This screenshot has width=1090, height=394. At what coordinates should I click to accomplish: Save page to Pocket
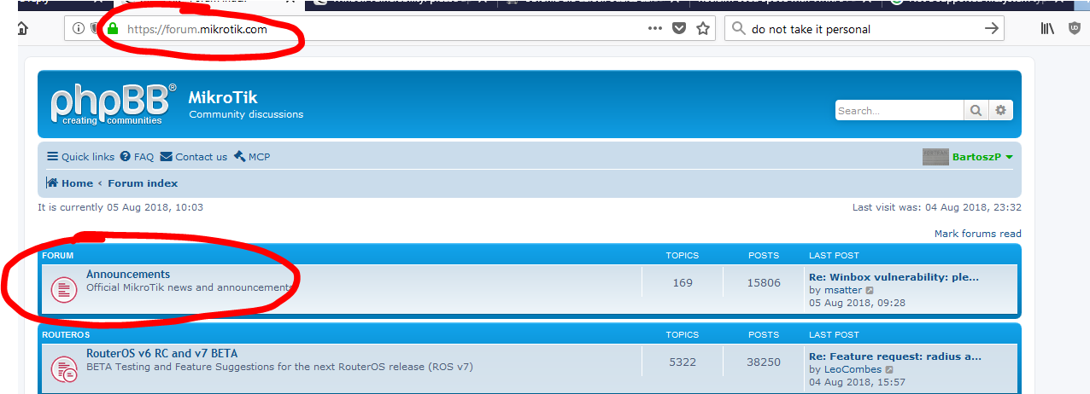click(x=679, y=29)
